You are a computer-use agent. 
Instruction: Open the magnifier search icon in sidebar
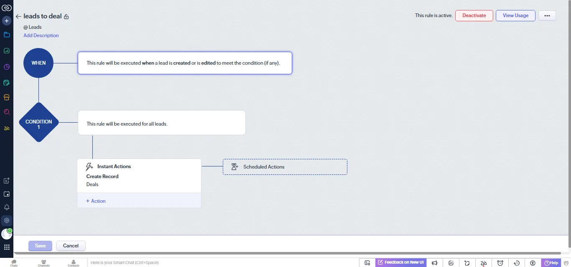tap(7, 112)
